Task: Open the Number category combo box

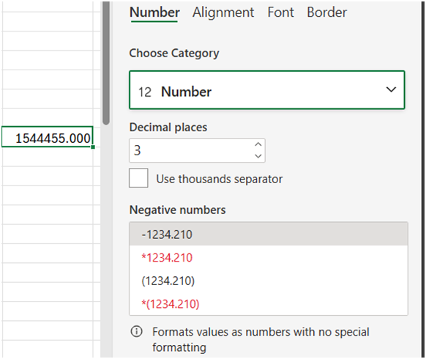Action: click(267, 90)
